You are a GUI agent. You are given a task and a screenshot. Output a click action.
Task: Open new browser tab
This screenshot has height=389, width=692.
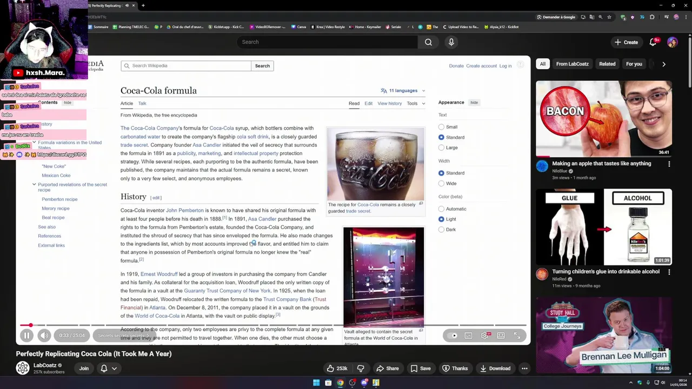[143, 5]
